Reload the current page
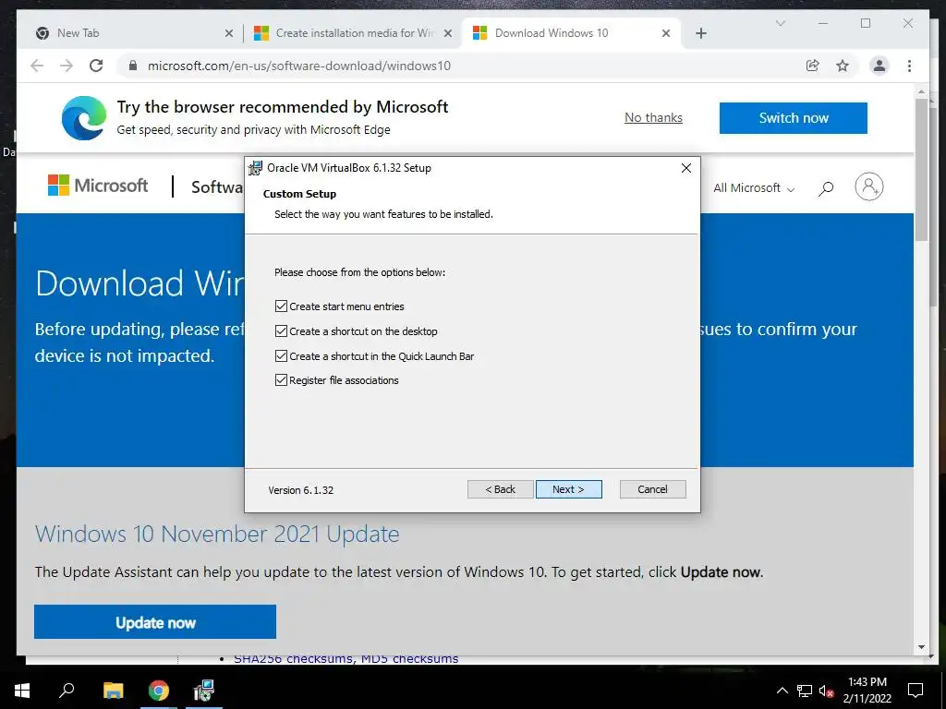This screenshot has height=709, width=946. pos(96,66)
